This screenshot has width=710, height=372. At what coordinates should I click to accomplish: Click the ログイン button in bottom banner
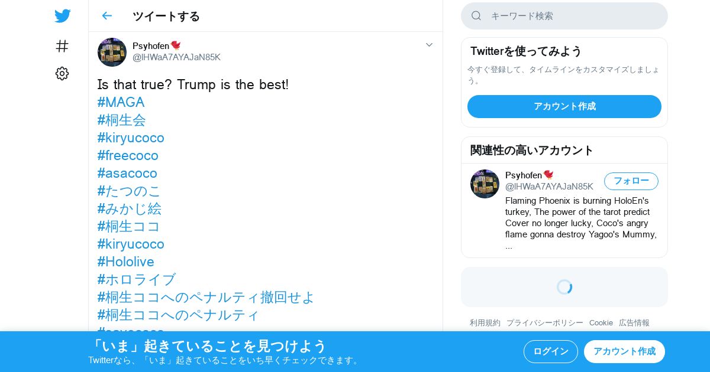[551, 351]
